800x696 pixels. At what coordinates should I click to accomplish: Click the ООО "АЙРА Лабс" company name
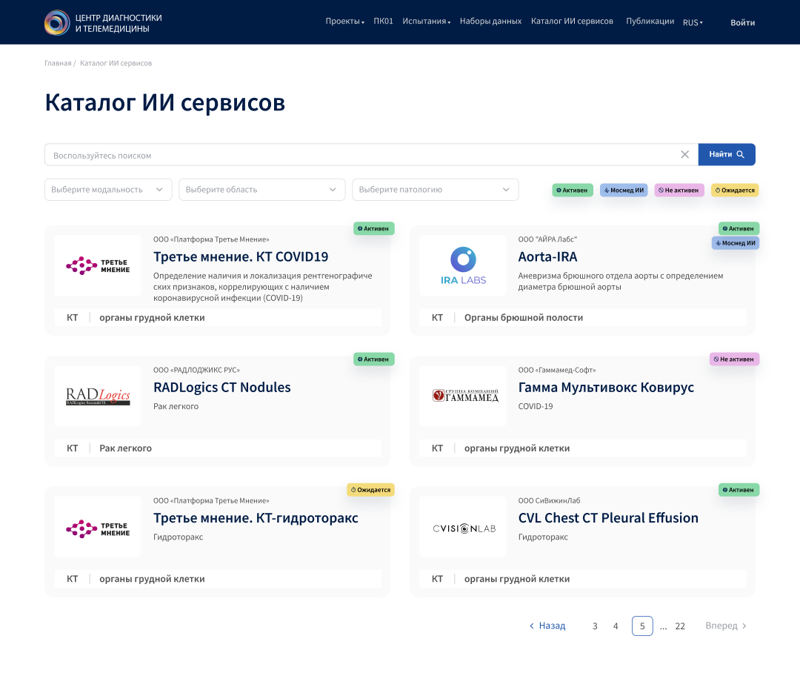click(547, 239)
